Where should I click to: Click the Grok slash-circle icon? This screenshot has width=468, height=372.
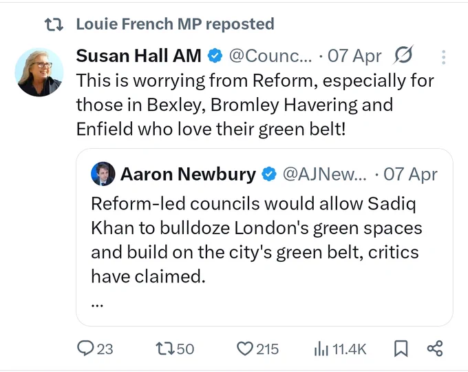click(403, 55)
